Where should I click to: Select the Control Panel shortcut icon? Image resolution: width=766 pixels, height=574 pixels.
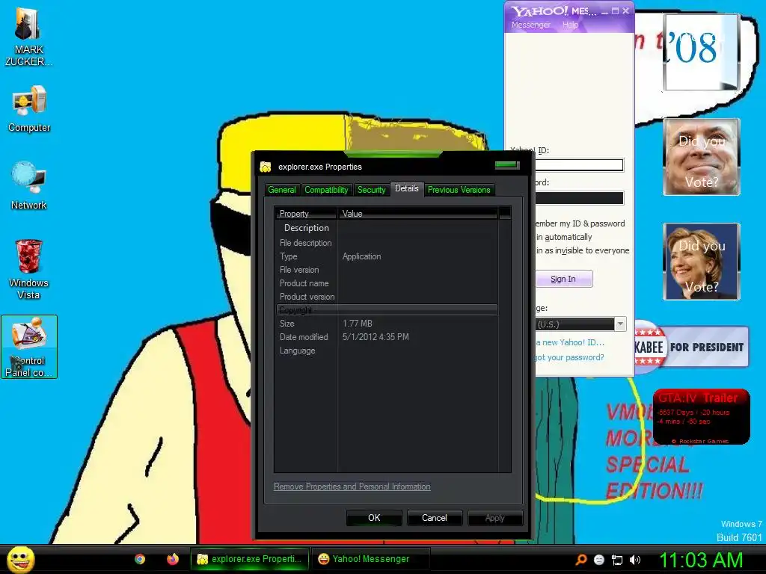coord(29,347)
